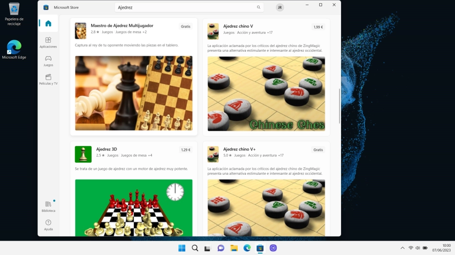Open the Home section in sidebar
455x255 pixels.
pos(48,24)
